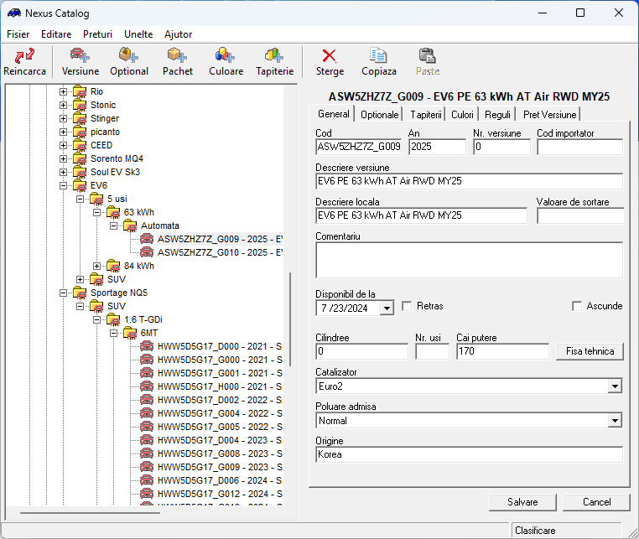Open the Unelte menu
Viewport: 639px width, 539px height.
click(138, 34)
